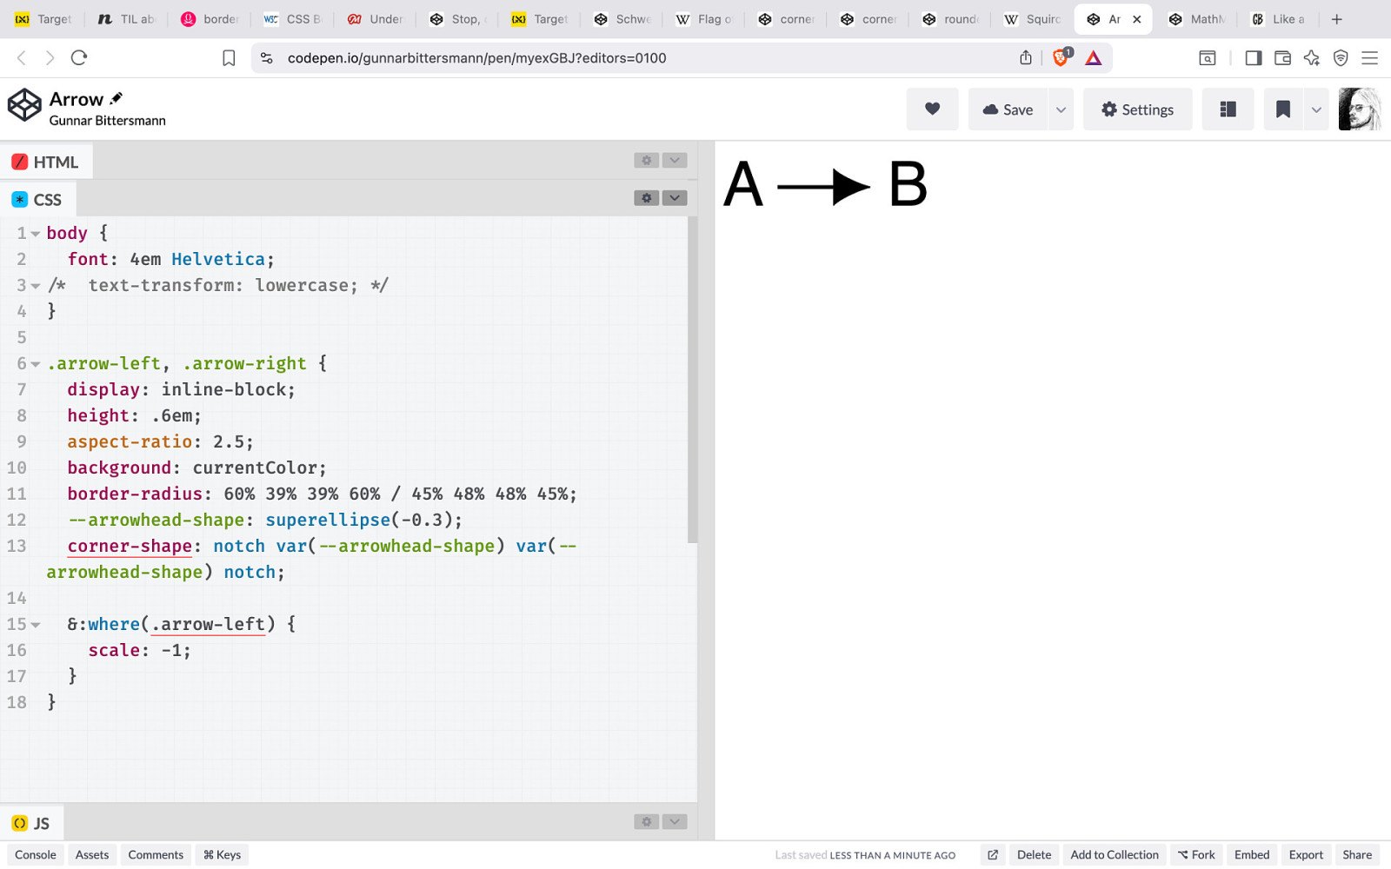Open the Assets panel

92,855
